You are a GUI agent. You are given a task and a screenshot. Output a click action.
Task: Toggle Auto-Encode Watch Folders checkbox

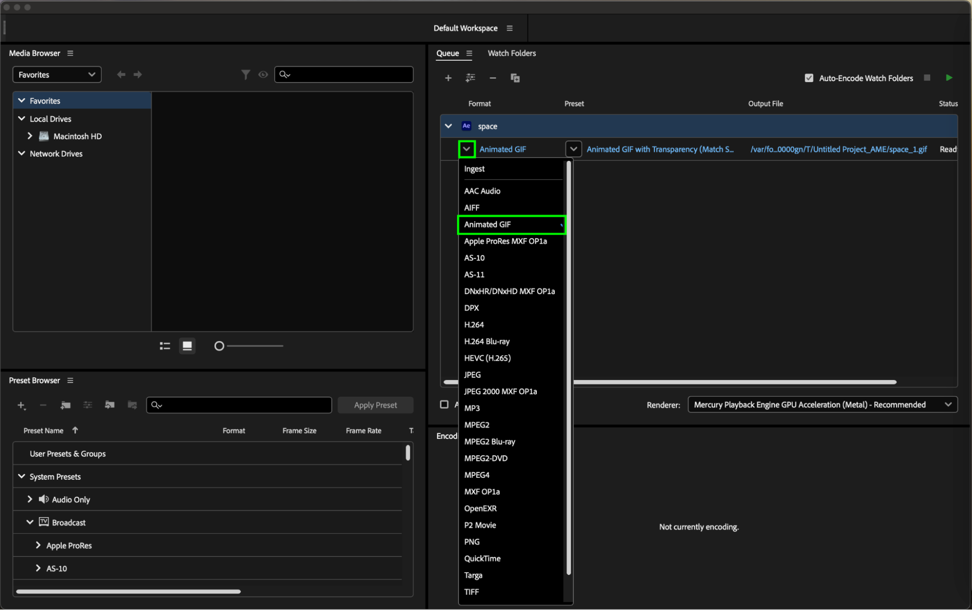809,78
